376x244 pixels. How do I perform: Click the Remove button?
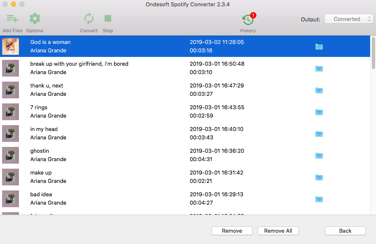tap(232, 231)
